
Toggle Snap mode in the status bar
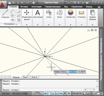pos(33,93)
